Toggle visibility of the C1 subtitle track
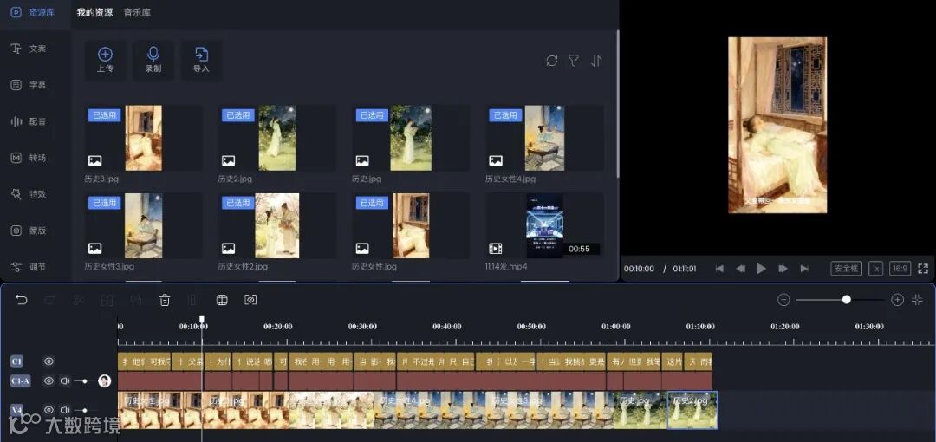 pyautogui.click(x=49, y=361)
